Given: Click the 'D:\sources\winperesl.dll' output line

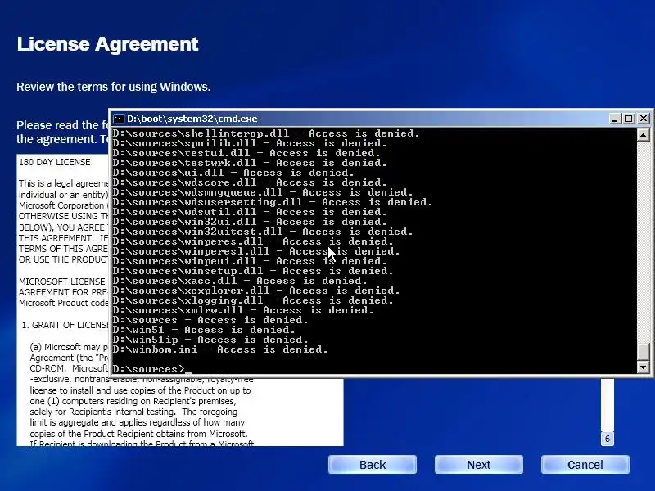Looking at the screenshot, I should (256, 251).
